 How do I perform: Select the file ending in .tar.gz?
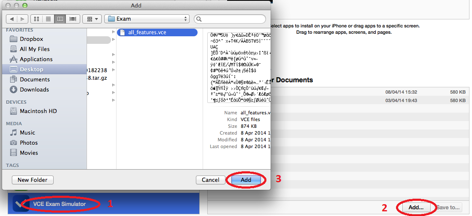click(x=98, y=78)
